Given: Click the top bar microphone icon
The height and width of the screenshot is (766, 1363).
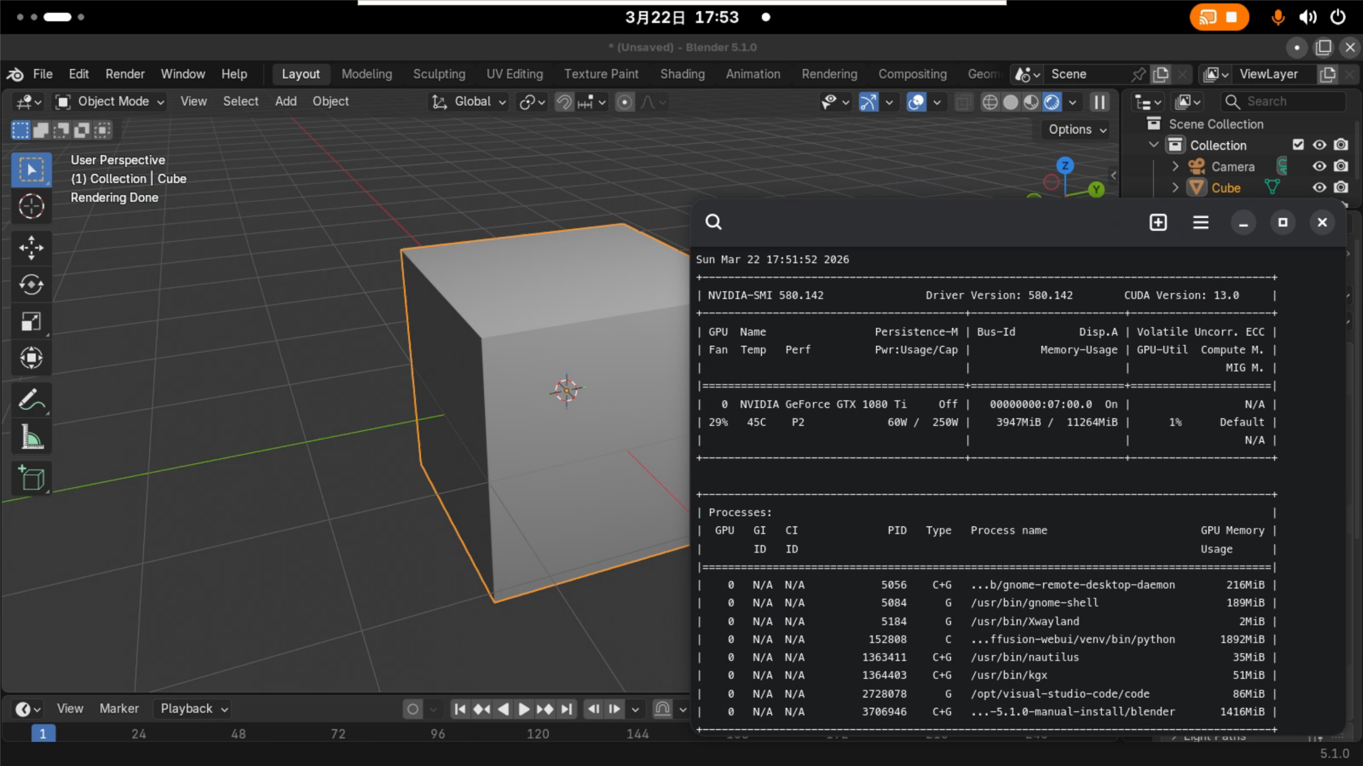Looking at the screenshot, I should pos(1277,17).
